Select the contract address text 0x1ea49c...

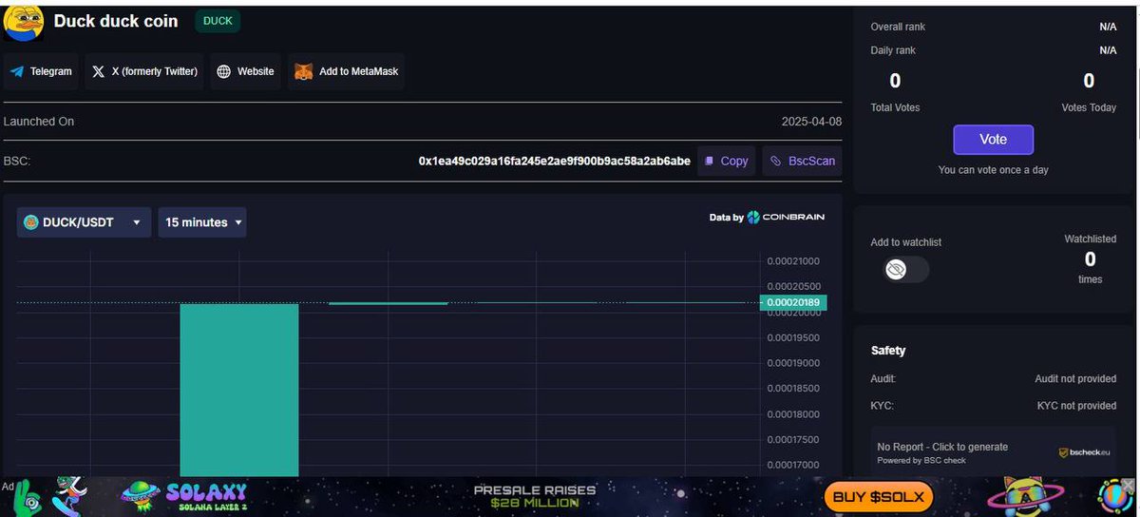[555, 161]
